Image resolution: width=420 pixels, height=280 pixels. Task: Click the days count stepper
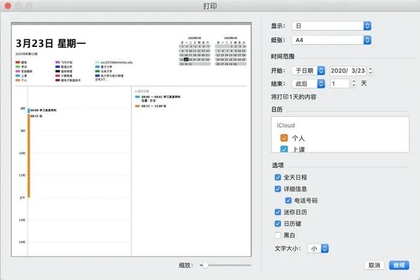coord(354,84)
